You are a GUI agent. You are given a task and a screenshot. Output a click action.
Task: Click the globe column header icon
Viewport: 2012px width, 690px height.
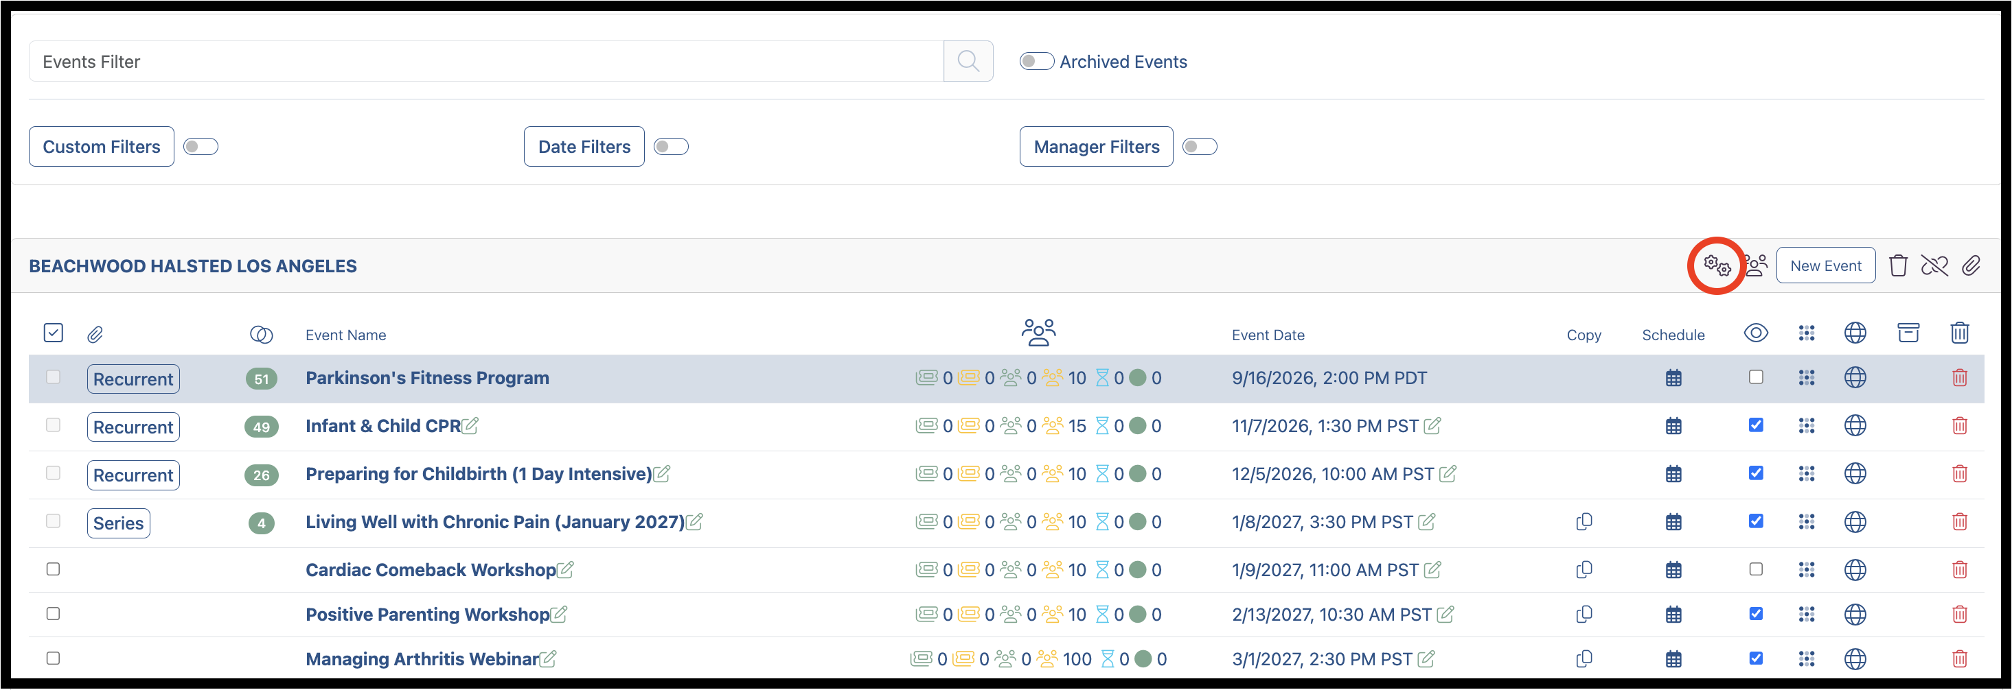(1855, 333)
